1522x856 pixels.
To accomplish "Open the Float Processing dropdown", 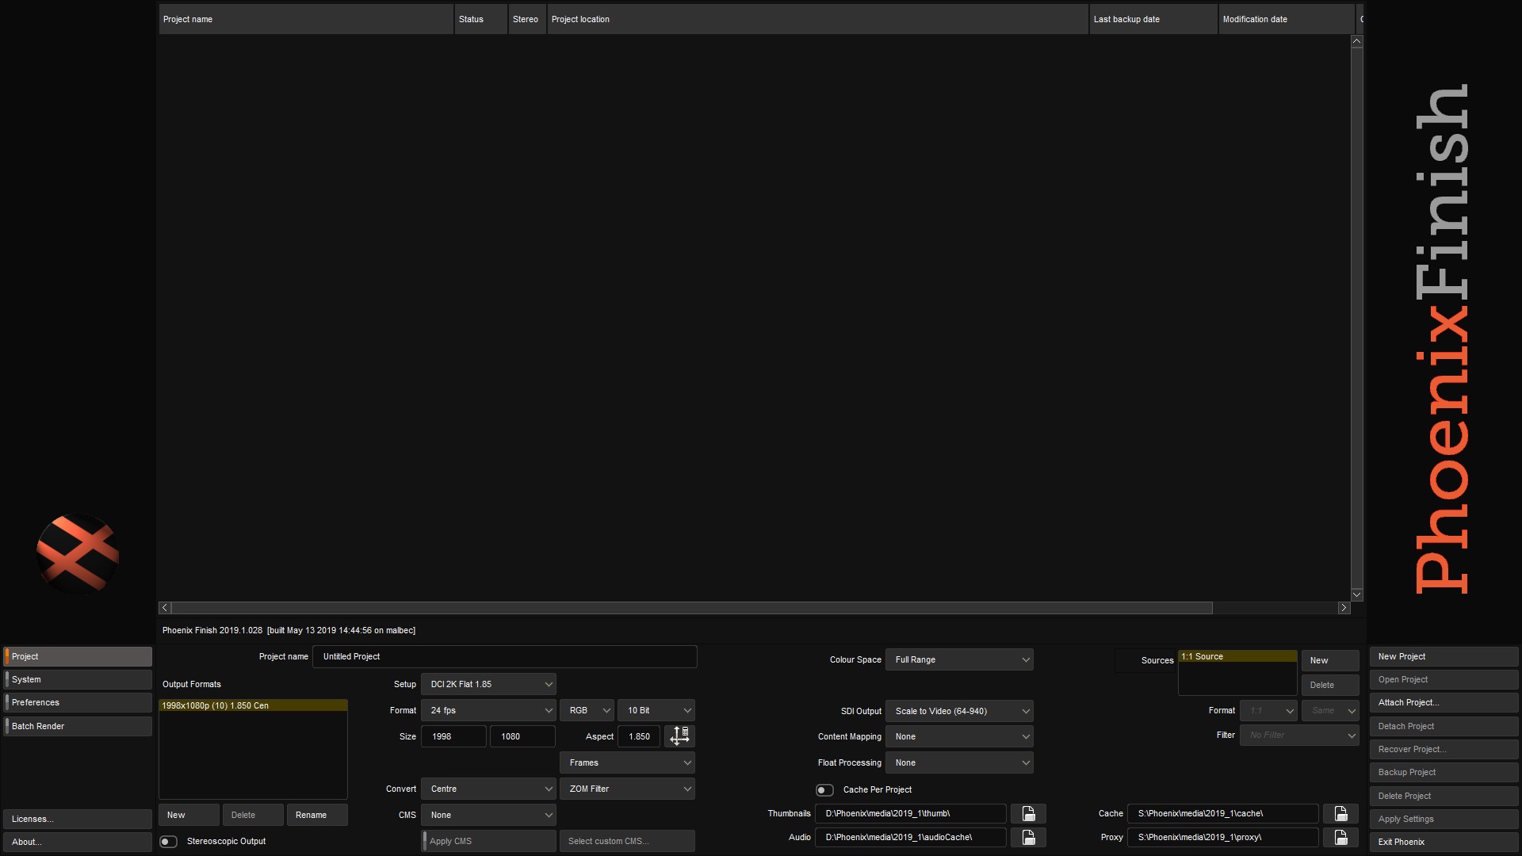I will 959,762.
